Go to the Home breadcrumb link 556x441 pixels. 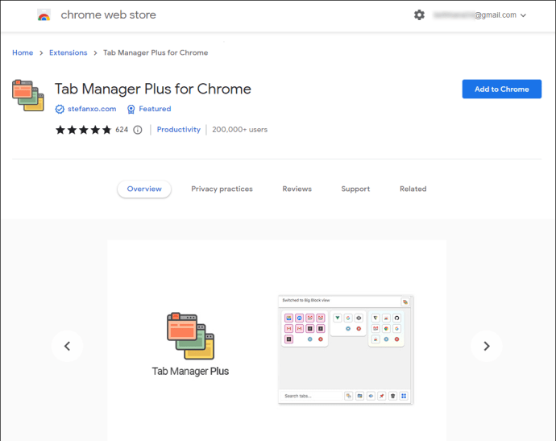pos(23,52)
